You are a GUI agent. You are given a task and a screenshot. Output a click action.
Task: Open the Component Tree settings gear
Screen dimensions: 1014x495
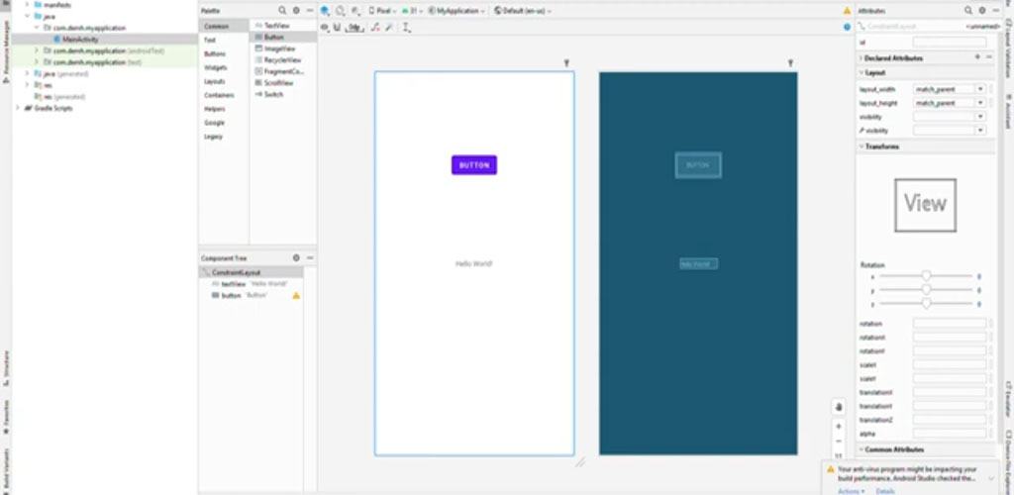point(295,257)
